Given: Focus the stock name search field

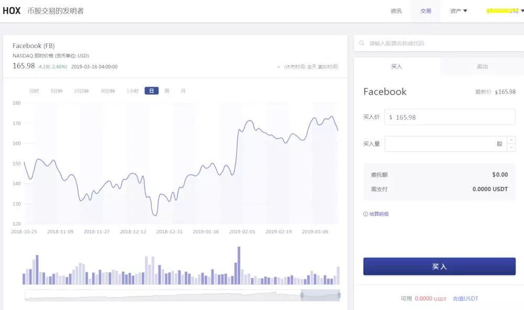Looking at the screenshot, I should (440, 43).
